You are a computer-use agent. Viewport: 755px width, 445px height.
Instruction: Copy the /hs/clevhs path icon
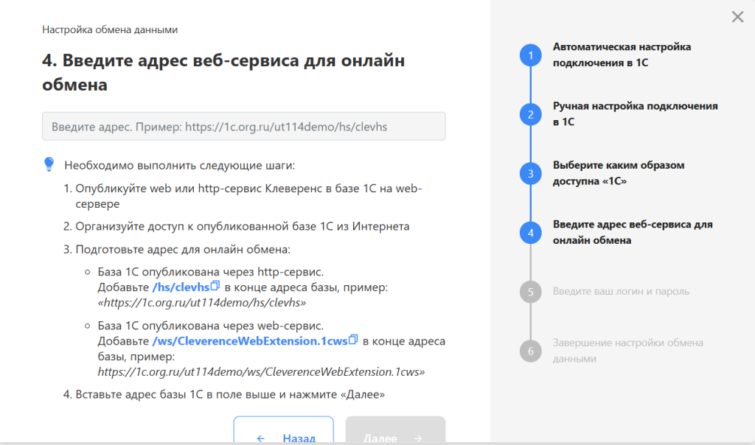[x=215, y=286]
